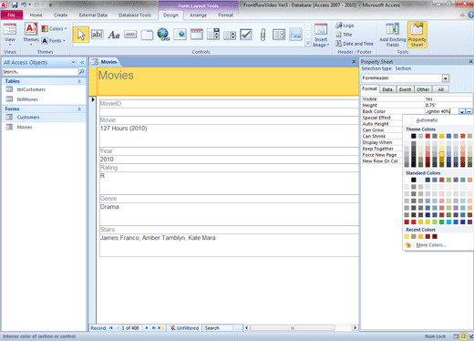This screenshot has height=341, width=474.
Task: Click the horizontal scrollbar right arrow
Action: tap(355, 328)
